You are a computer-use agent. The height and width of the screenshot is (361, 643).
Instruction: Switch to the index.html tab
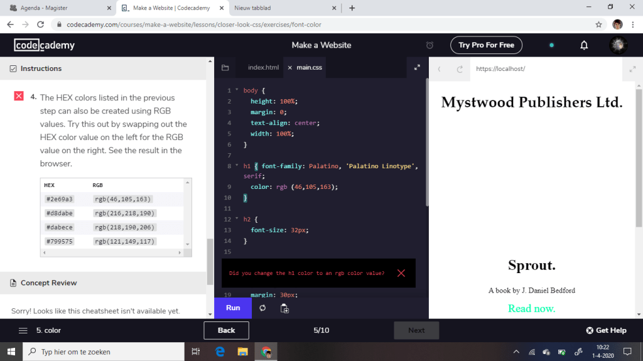pos(263,68)
